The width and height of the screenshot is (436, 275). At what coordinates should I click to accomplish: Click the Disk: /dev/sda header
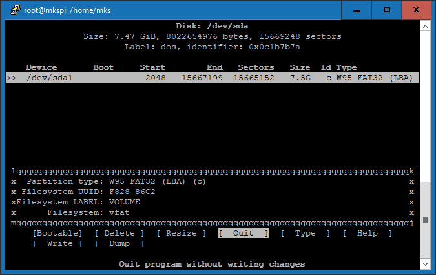point(212,26)
